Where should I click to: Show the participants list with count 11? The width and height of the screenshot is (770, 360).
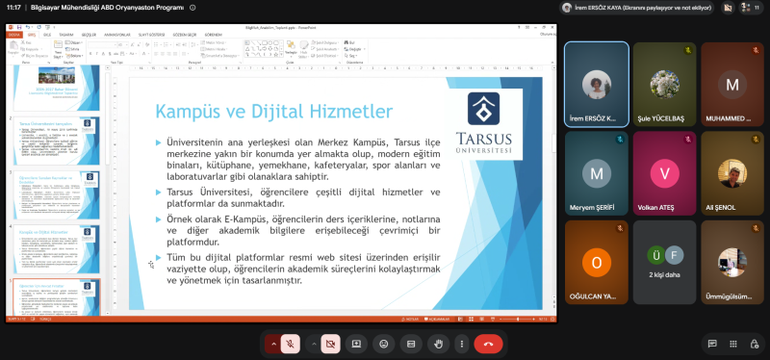click(752, 8)
